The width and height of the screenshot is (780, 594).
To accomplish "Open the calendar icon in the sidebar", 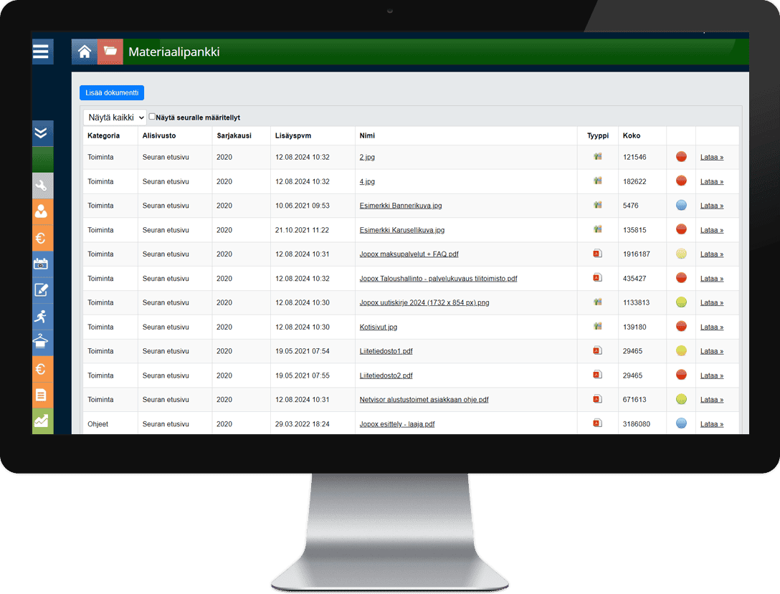I will [42, 264].
